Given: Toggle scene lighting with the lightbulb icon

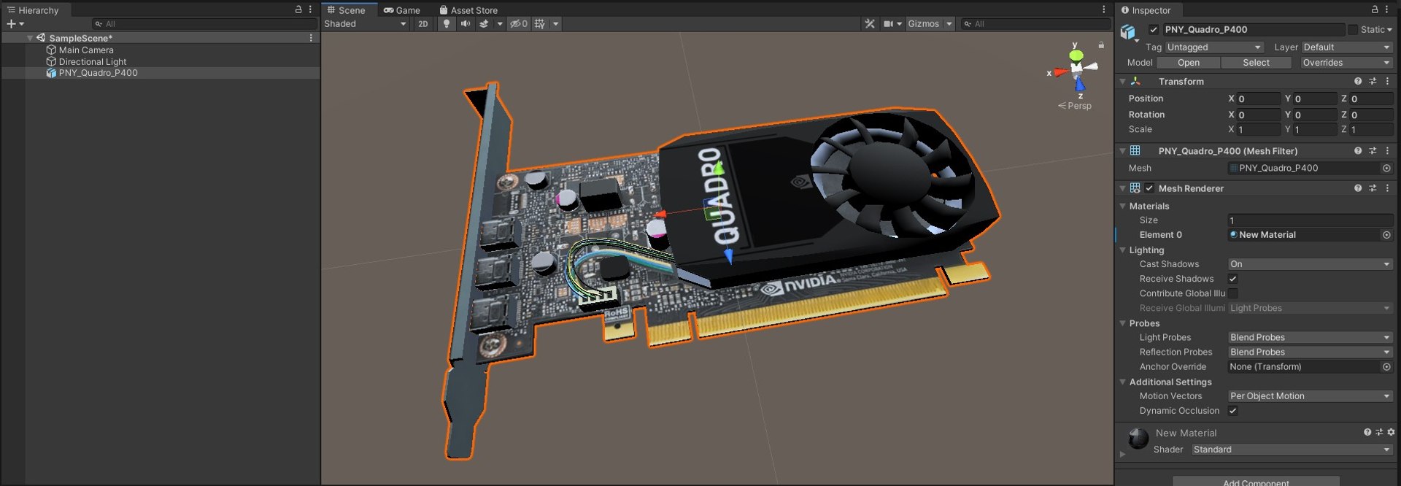Looking at the screenshot, I should pos(447,24).
